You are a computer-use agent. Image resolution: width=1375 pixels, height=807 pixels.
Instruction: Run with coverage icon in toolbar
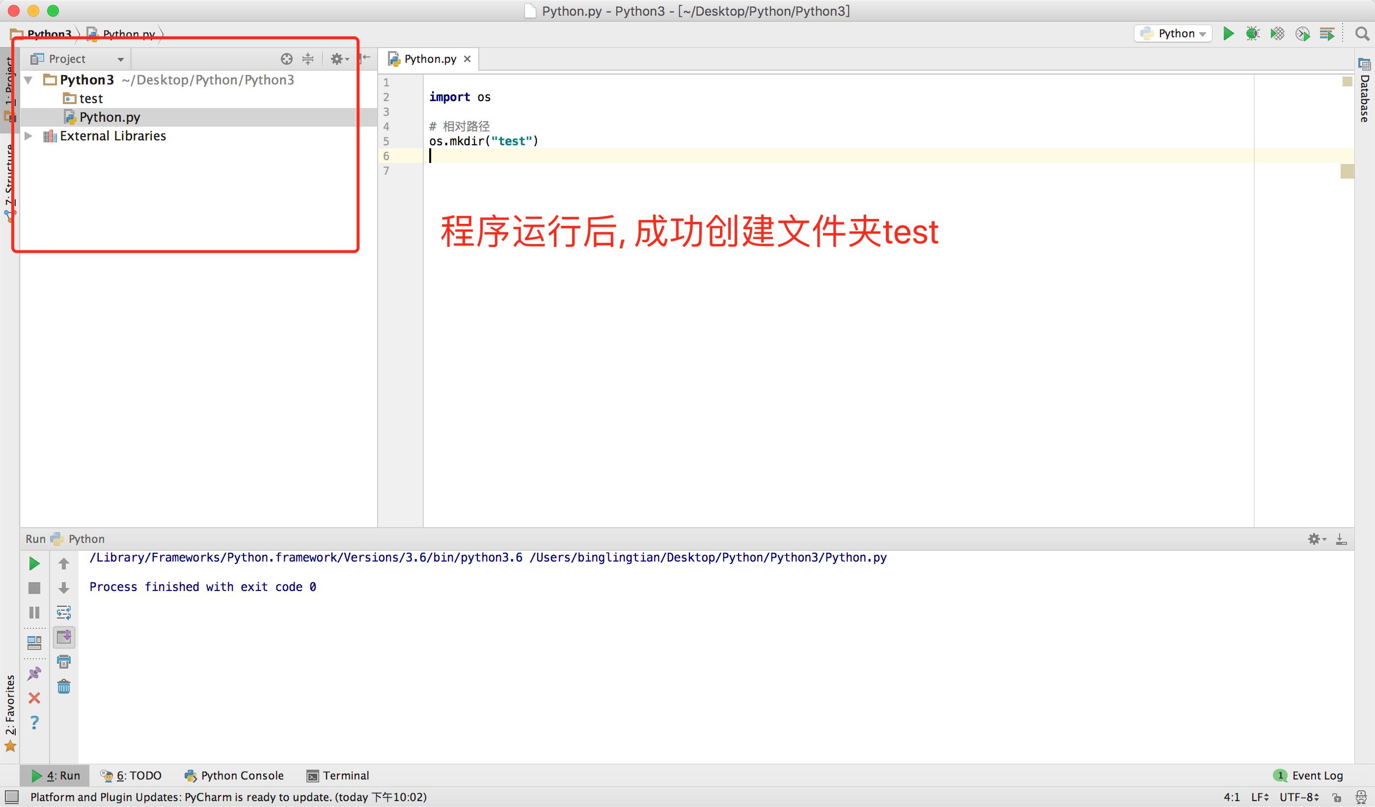pos(1277,34)
